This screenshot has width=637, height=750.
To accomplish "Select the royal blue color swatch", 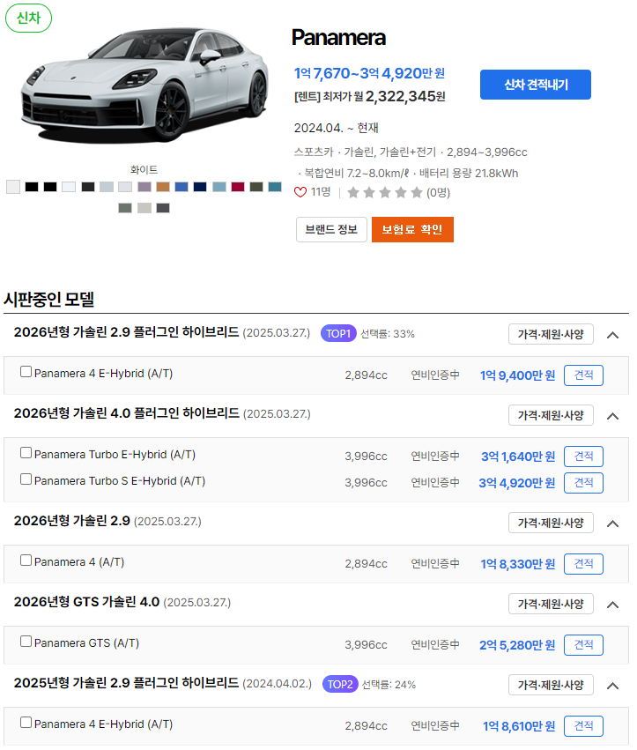I will 181,187.
